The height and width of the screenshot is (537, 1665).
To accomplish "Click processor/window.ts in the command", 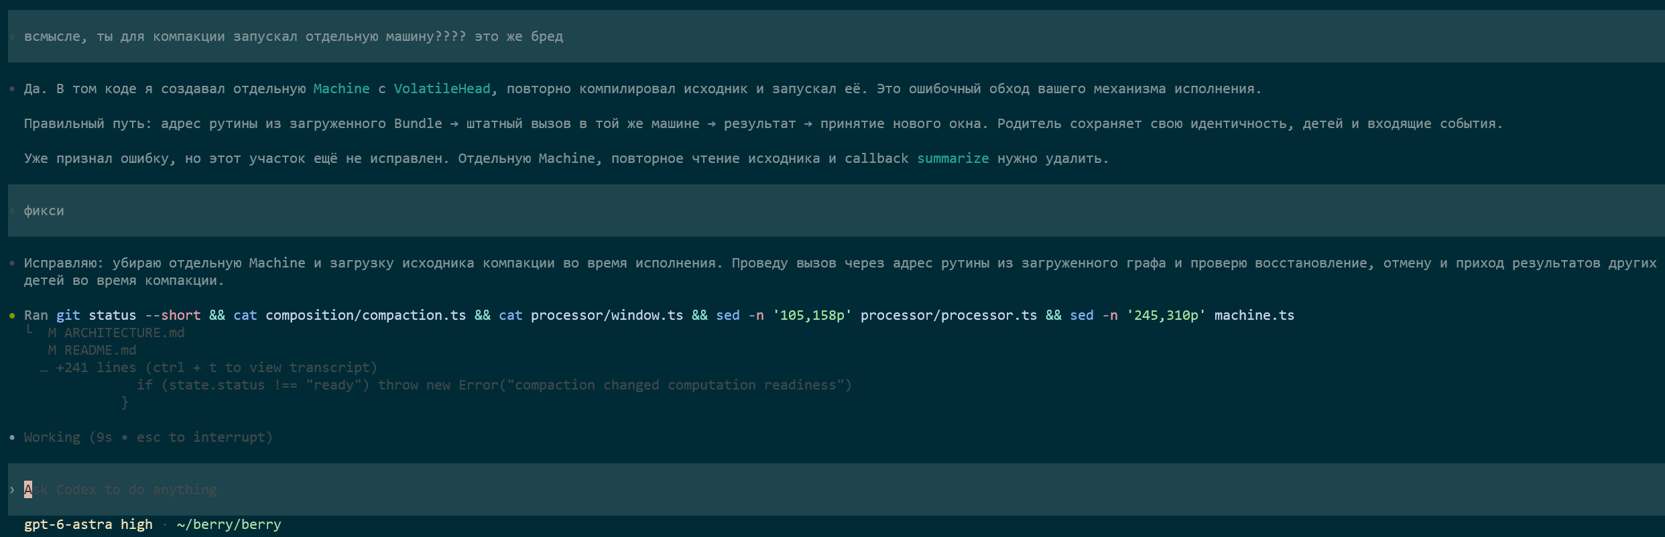I will point(607,316).
